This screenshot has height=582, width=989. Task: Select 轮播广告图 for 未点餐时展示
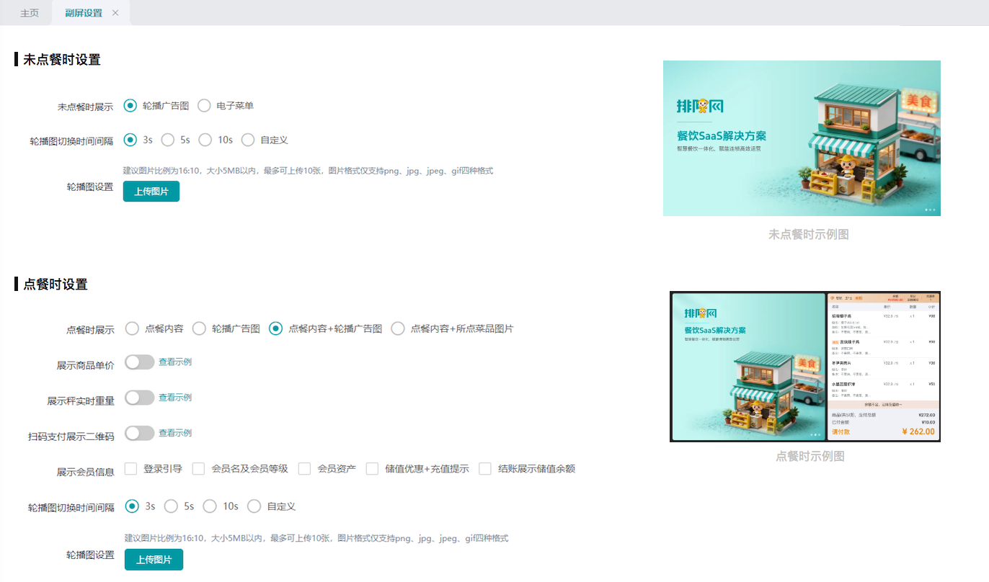(130, 106)
